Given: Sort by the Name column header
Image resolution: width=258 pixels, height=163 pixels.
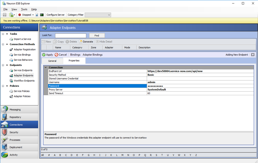Looking at the screenshot, I should click(62, 47).
